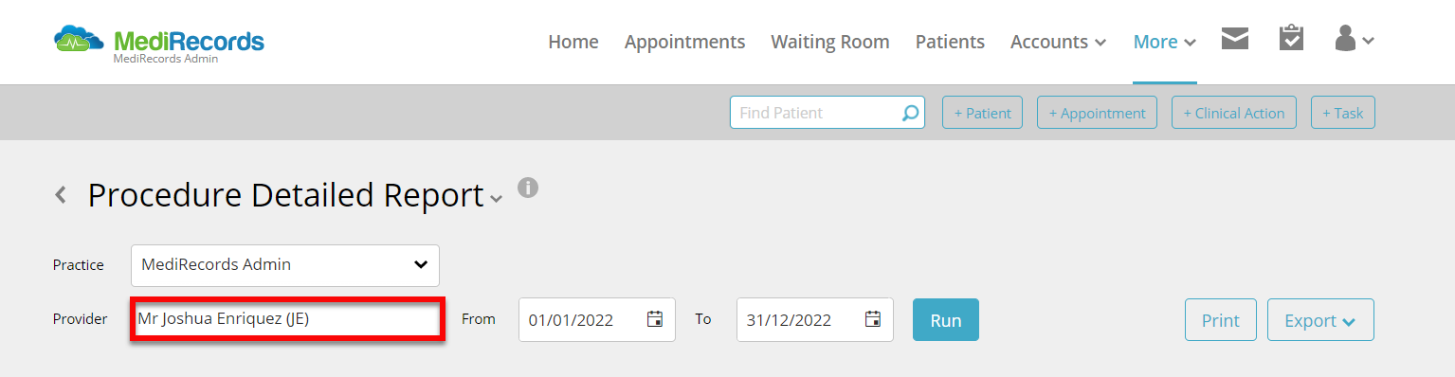1455x377 pixels.
Task: Expand the Export dropdown
Action: coord(1320,320)
